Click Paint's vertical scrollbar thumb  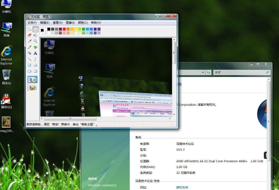point(174,53)
